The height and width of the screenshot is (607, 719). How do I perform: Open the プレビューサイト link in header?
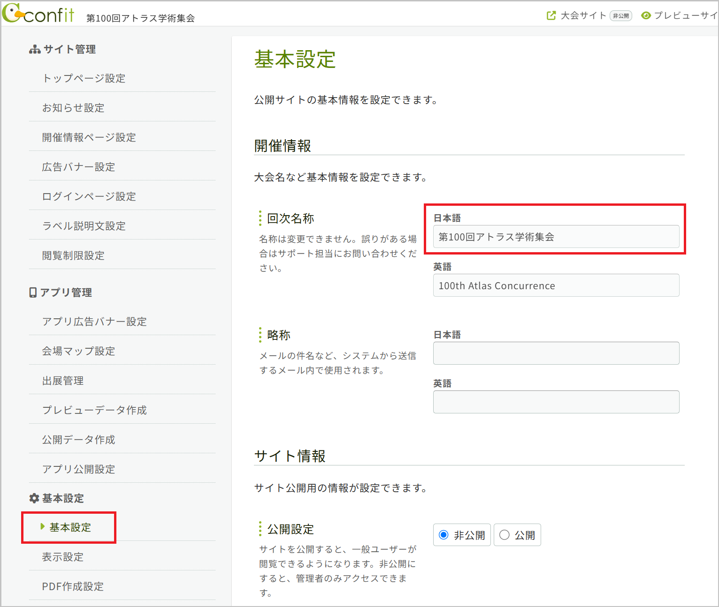685,15
